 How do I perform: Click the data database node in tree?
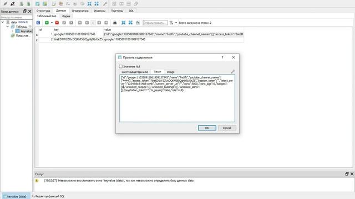coord(14,22)
